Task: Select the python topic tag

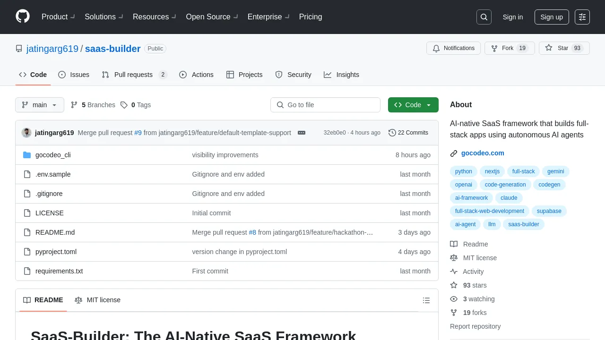Action: pyautogui.click(x=463, y=171)
